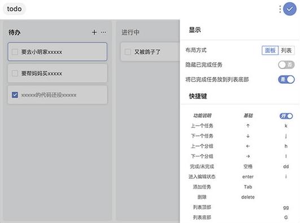Screen dimensions: 300x223
Task: Click the enter key value
Action: 248,177
